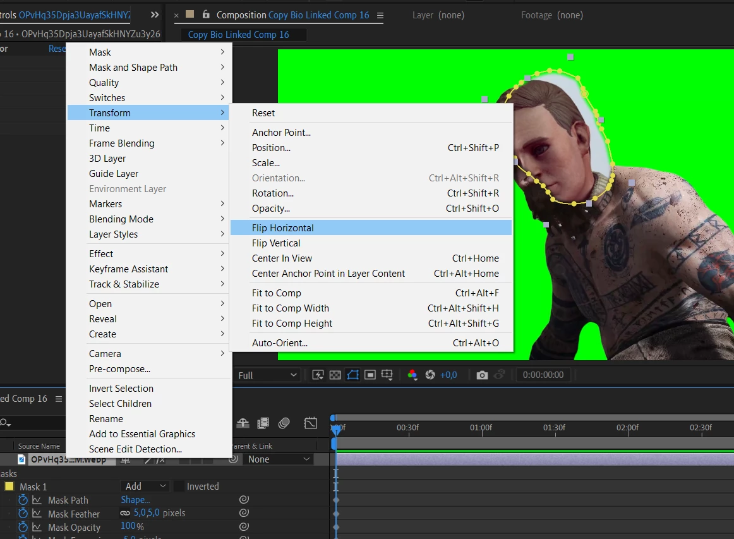Click the Fast Previews icon in viewer toolbar
This screenshot has width=734, height=539.
click(318, 375)
